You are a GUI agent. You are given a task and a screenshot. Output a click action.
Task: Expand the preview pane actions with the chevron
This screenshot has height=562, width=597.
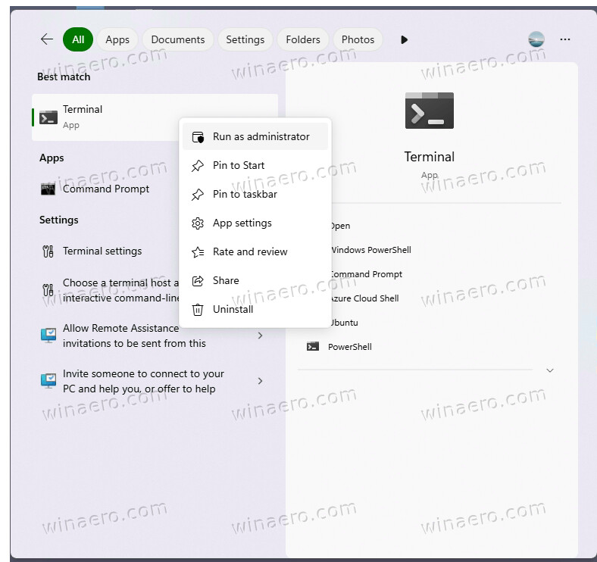550,370
